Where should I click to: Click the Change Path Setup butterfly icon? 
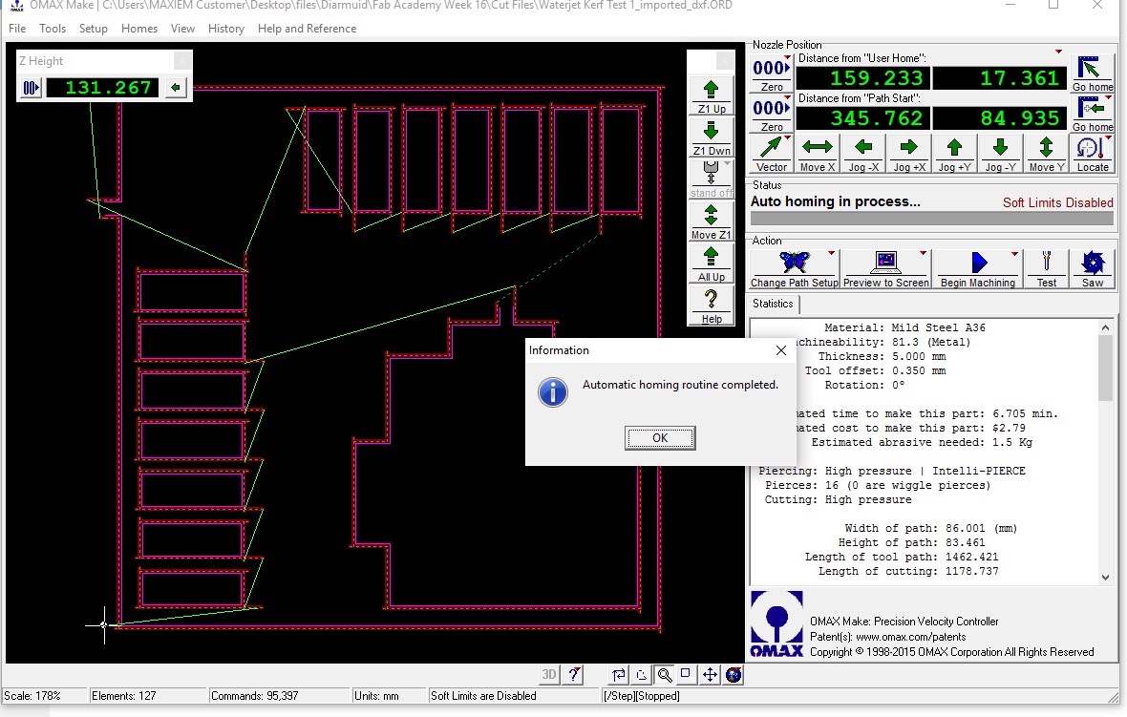(795, 268)
